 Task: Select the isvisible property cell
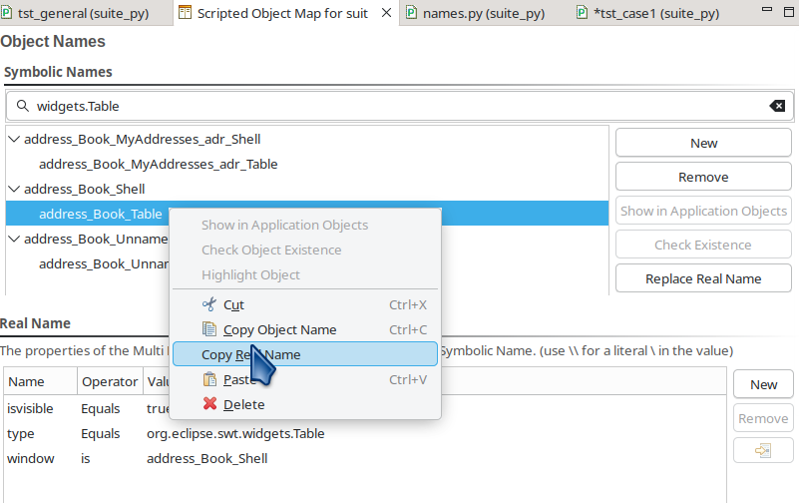coord(30,409)
